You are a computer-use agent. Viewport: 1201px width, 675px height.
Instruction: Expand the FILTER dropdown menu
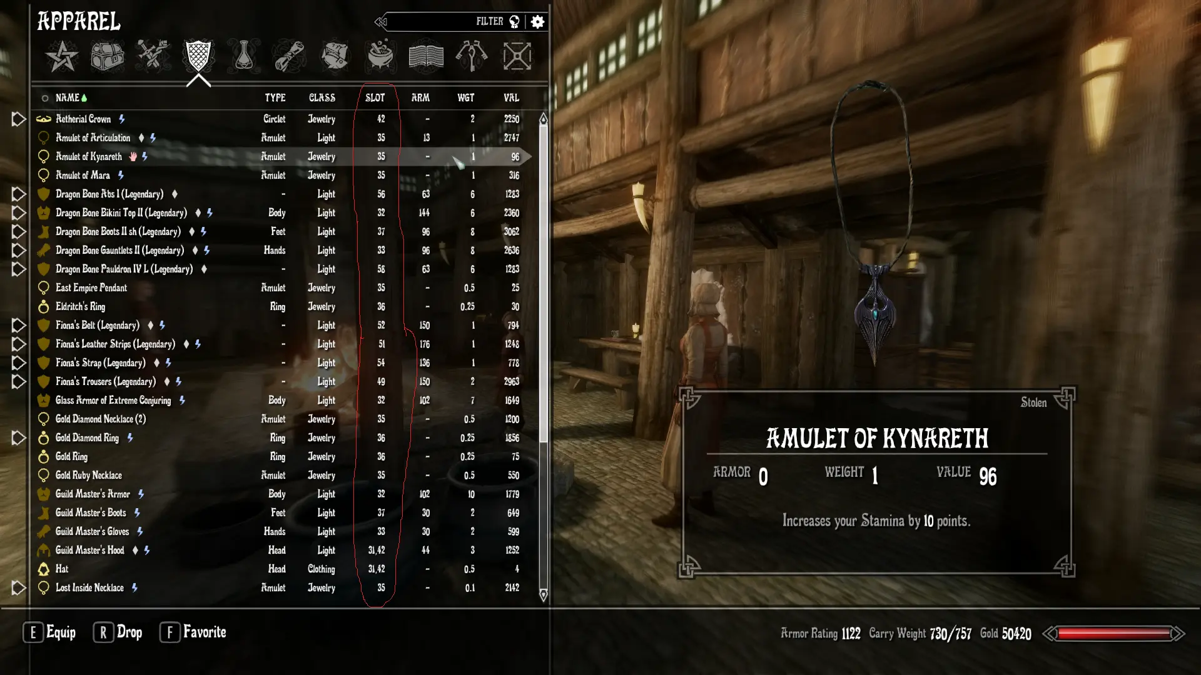(x=489, y=21)
